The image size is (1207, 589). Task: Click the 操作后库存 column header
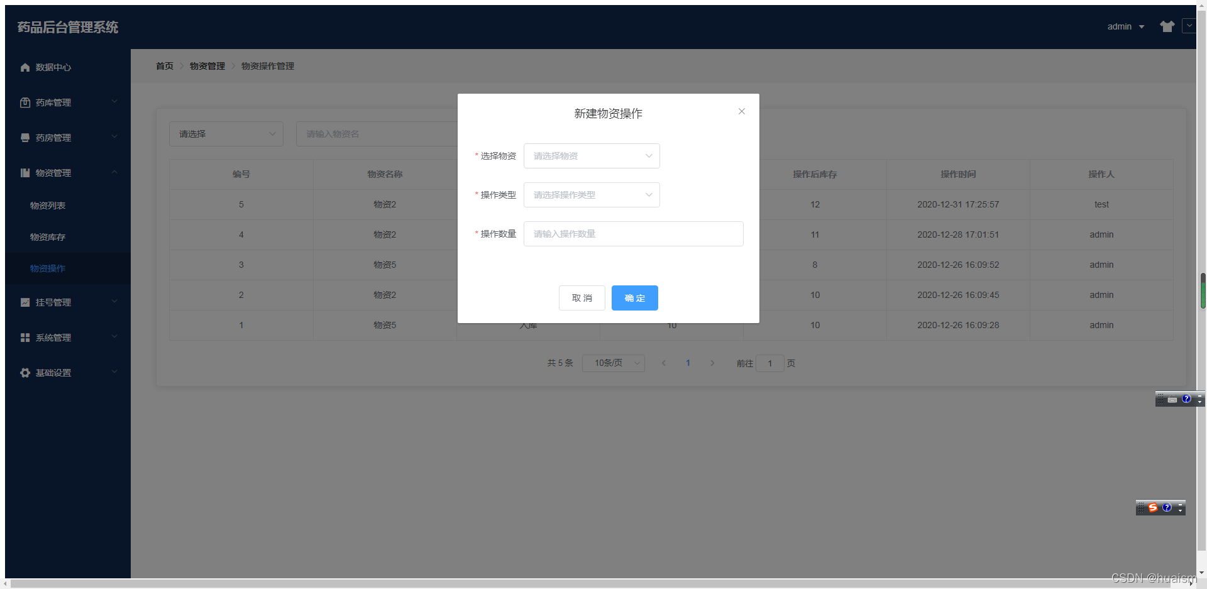pos(815,174)
